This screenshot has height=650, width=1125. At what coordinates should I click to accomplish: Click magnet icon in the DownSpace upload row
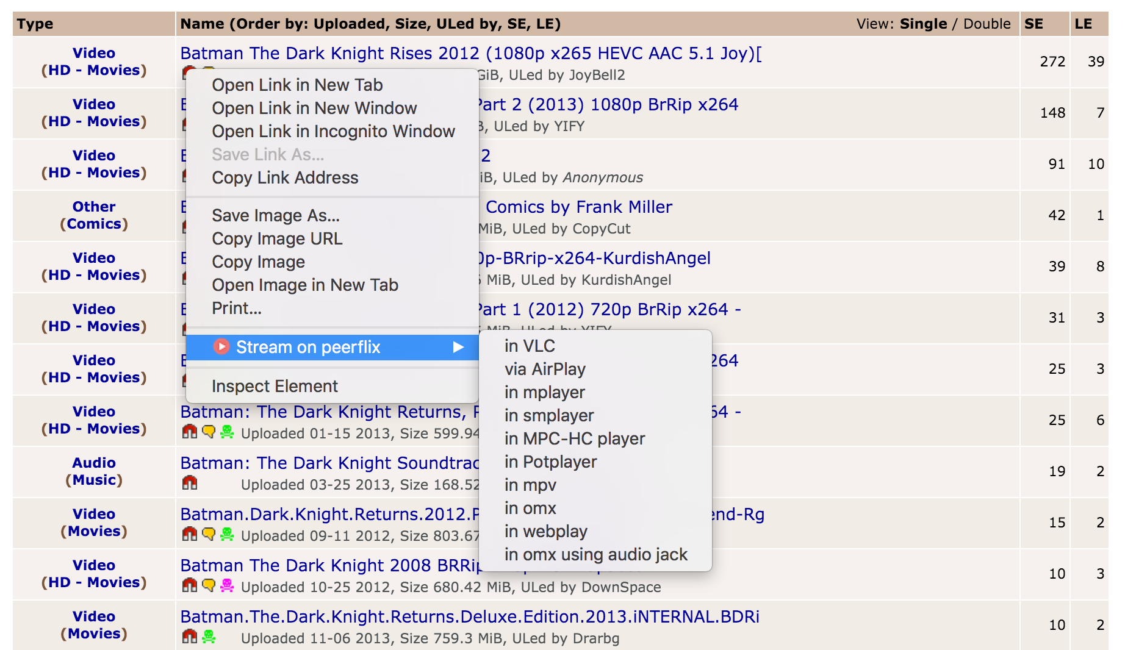coord(190,585)
